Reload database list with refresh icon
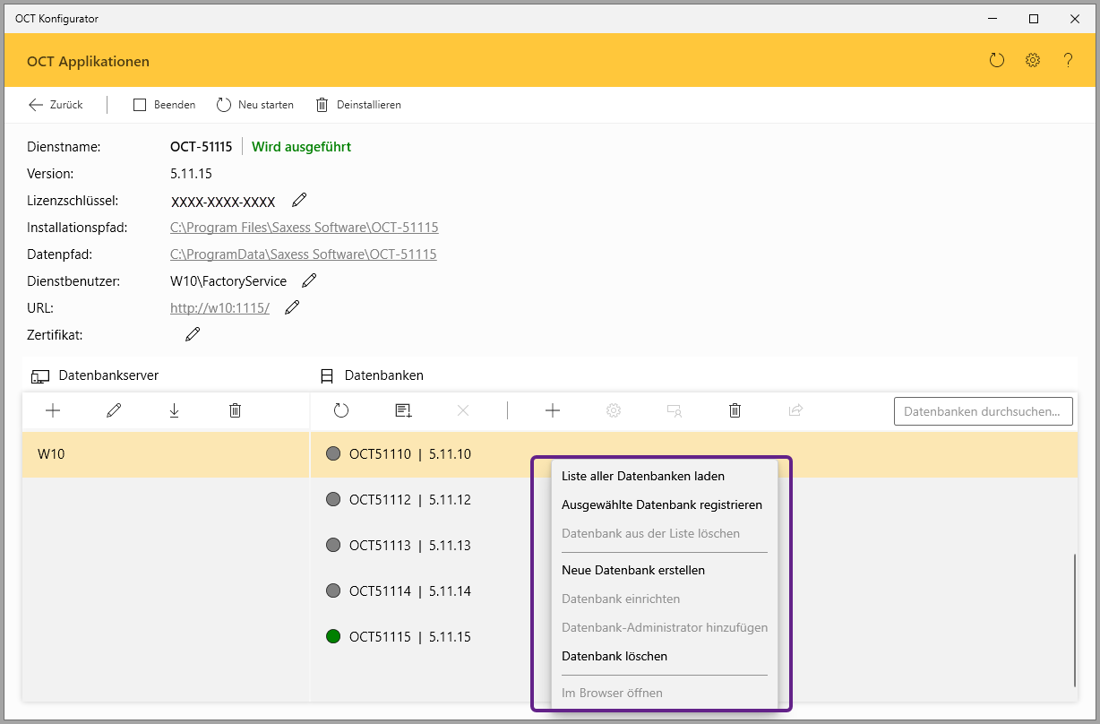Screen dimensions: 1100x724 [x=341, y=410]
